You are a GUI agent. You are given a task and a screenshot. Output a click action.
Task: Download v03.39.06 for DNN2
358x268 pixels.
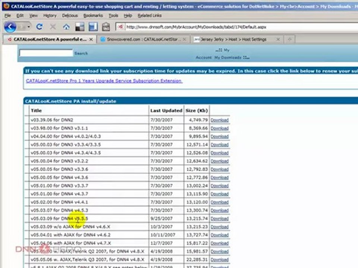[x=219, y=120]
